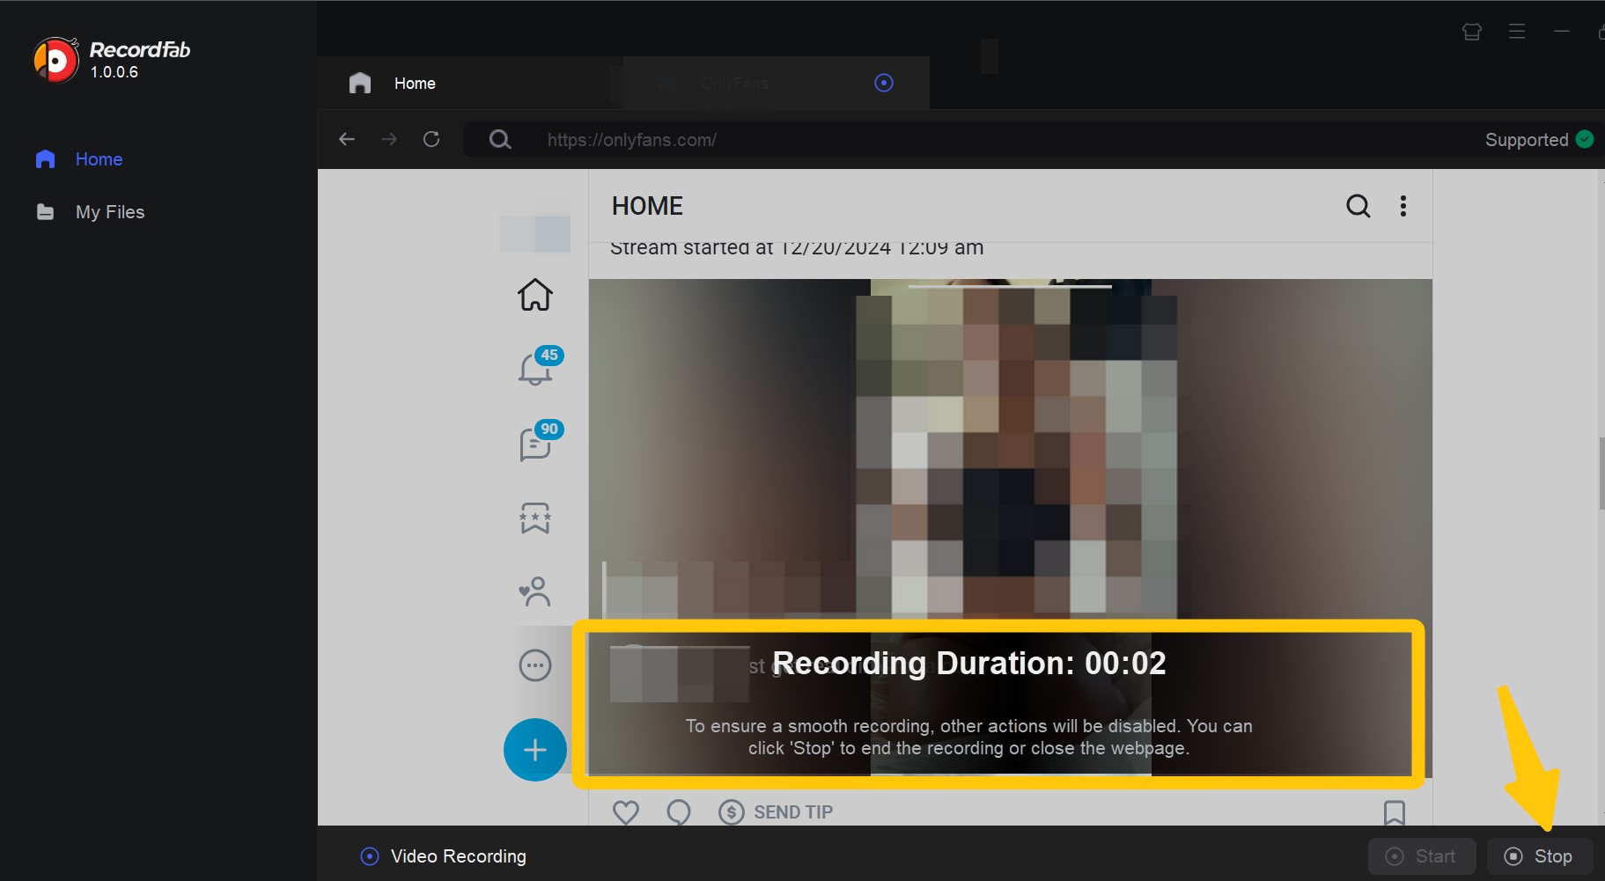1605x881 pixels.
Task: Open the More circle ellipsis icon
Action: pyautogui.click(x=535, y=665)
